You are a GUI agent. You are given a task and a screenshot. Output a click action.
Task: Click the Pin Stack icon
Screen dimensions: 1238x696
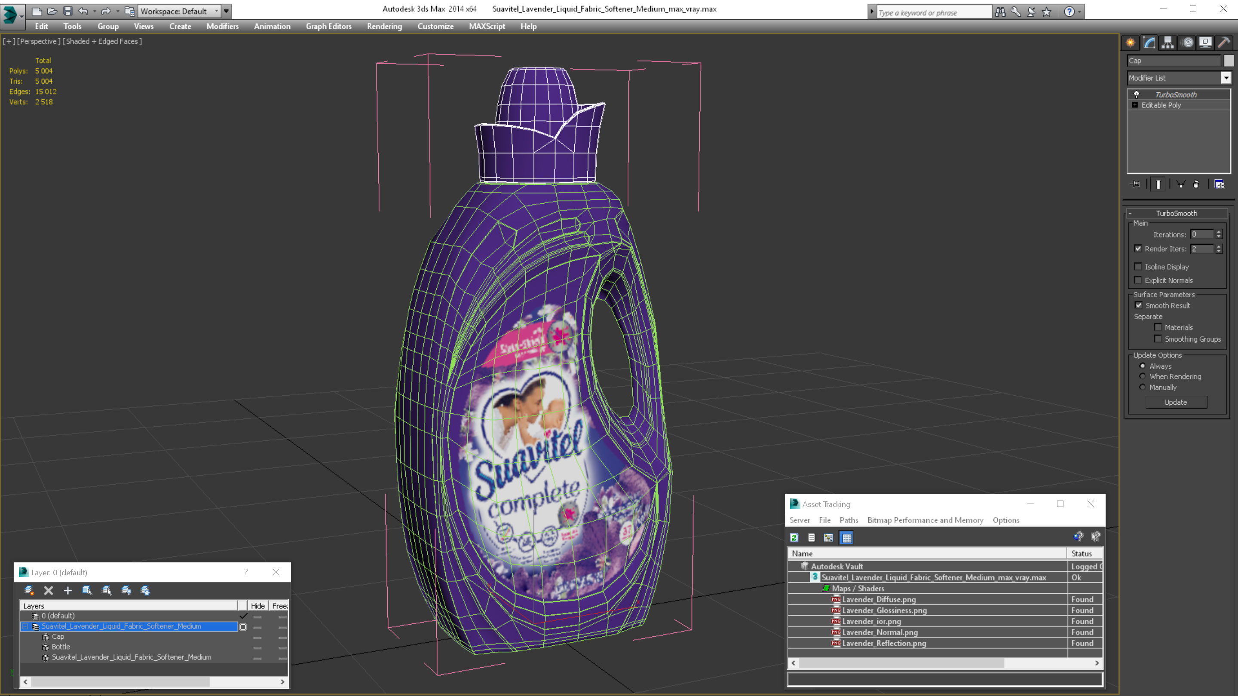point(1135,184)
